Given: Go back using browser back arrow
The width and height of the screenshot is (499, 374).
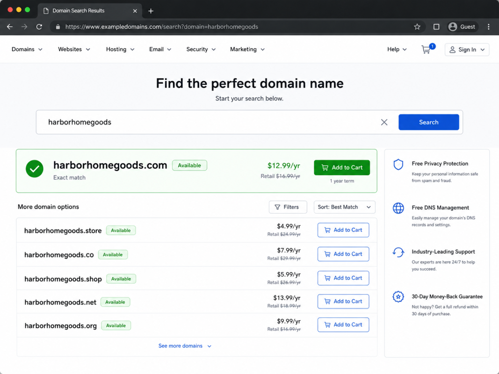Looking at the screenshot, I should pos(10,27).
